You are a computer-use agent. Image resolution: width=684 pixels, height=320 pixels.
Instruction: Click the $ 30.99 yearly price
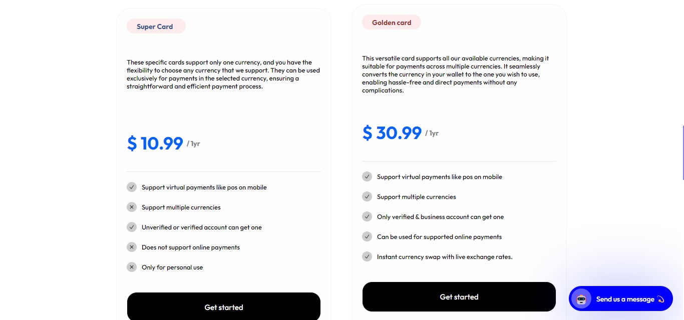[x=392, y=133]
